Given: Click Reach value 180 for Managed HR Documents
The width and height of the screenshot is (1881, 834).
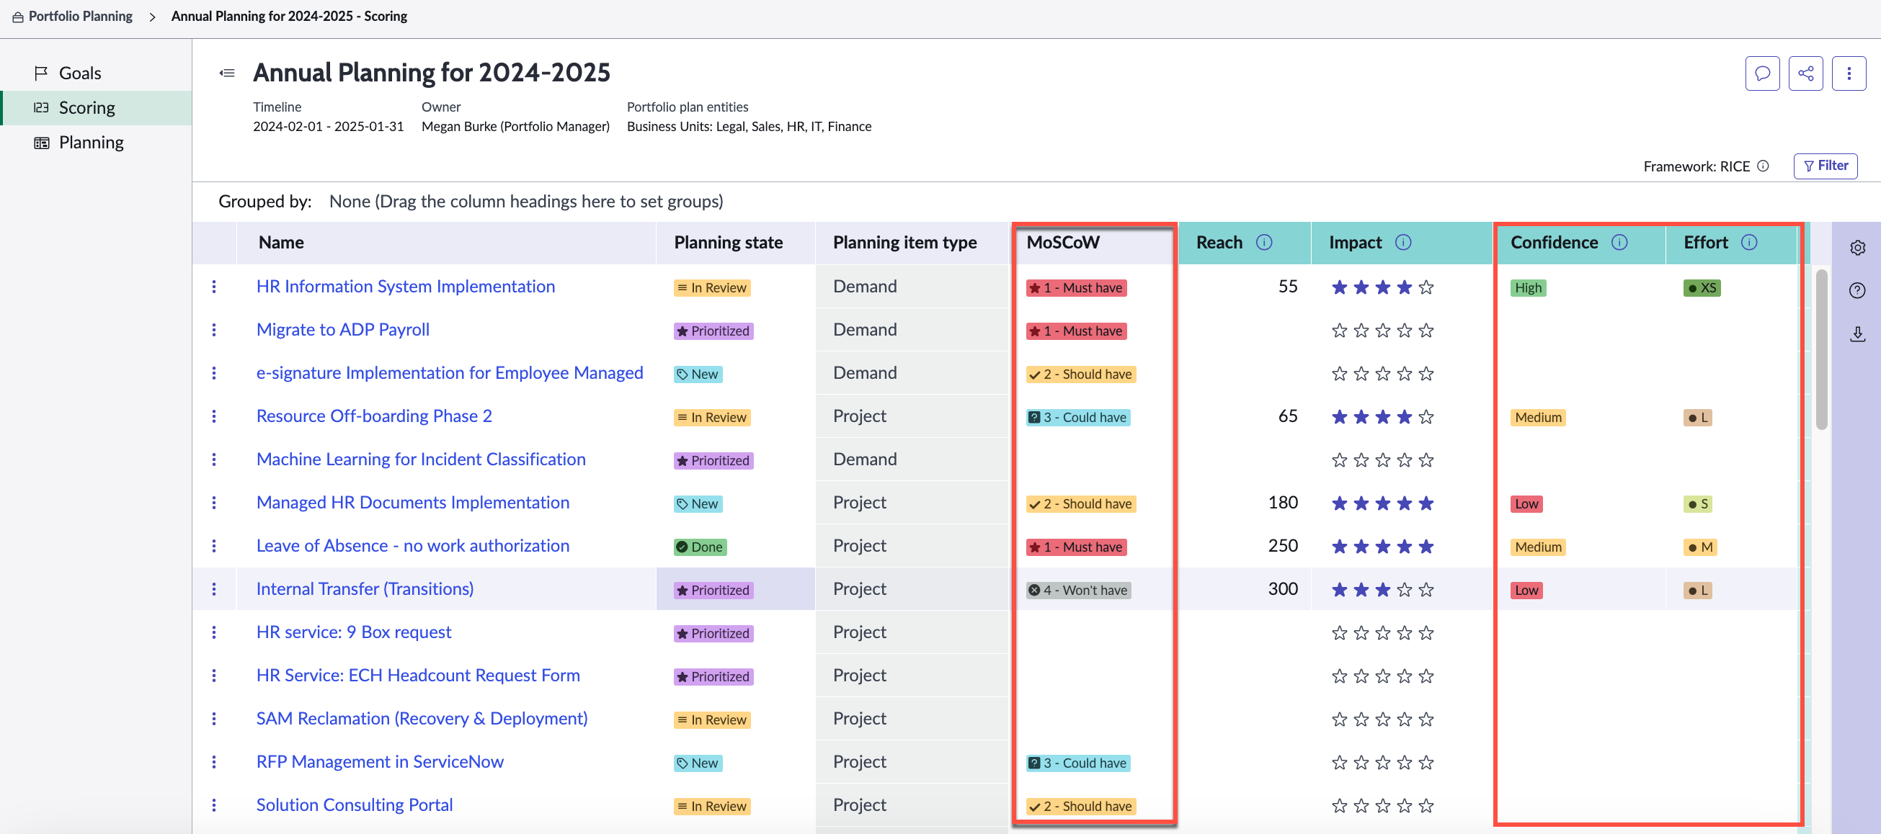Looking at the screenshot, I should coord(1282,503).
